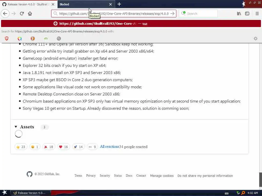Click the GameLoop installer fatal error item
This screenshot has height=196, width=262.
pyautogui.click(x=70, y=58)
